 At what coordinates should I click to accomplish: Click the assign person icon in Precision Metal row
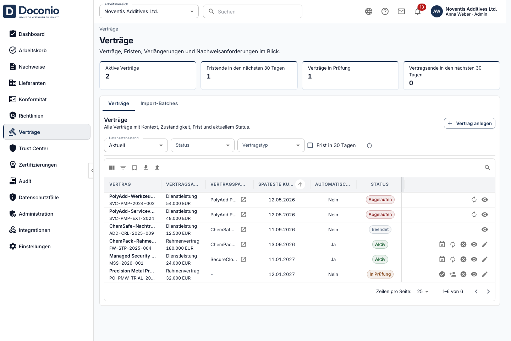click(x=453, y=274)
